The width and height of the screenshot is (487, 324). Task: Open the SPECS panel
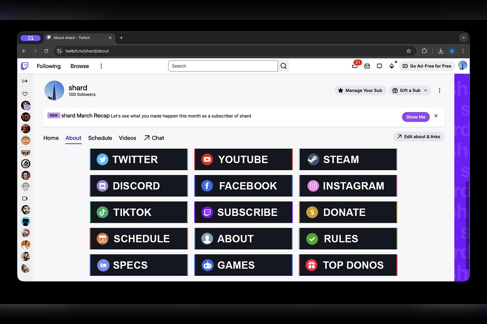[x=139, y=265]
